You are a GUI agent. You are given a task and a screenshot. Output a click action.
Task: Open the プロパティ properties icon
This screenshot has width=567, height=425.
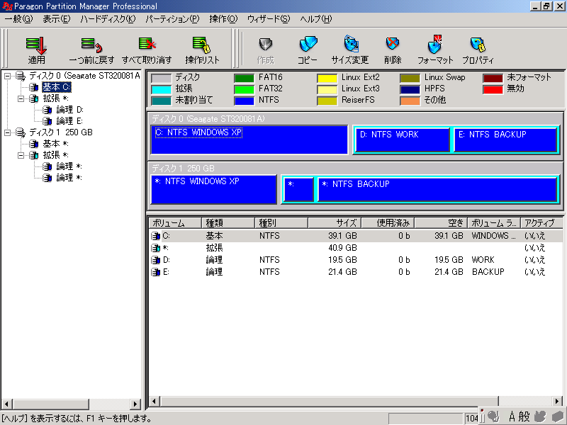478,45
